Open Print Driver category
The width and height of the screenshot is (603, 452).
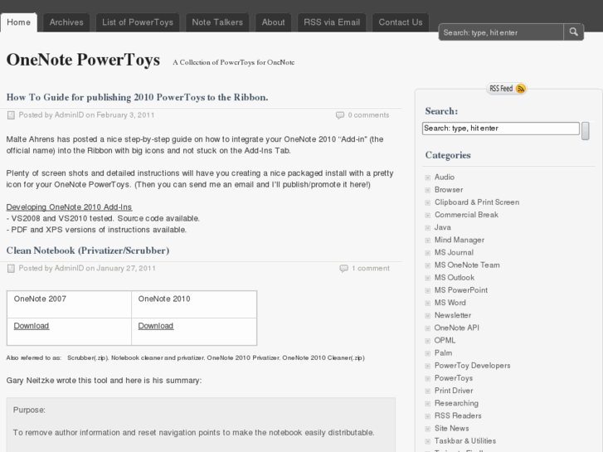(454, 391)
